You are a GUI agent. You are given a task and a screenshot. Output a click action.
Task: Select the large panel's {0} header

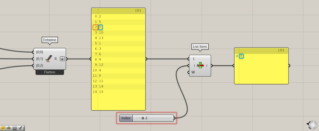point(118,11)
